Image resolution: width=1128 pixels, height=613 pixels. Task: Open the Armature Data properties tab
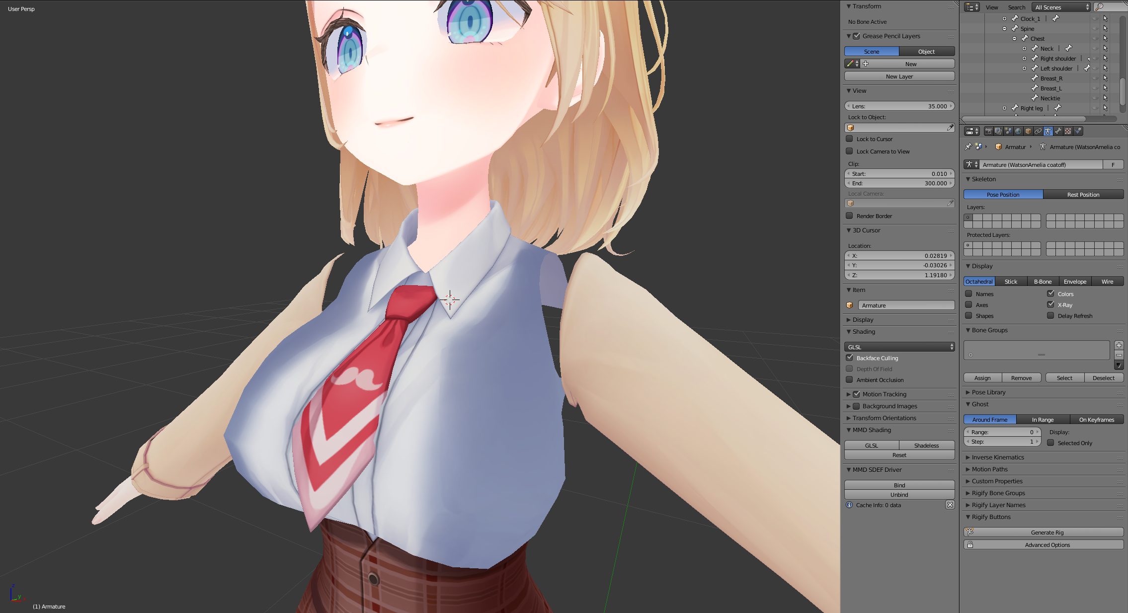click(1048, 131)
